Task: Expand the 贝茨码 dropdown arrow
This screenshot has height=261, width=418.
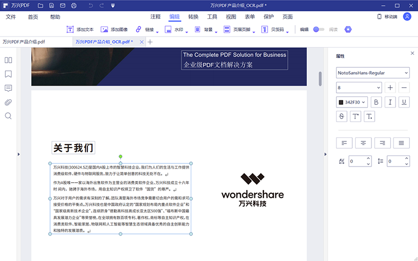Action: coord(287,32)
